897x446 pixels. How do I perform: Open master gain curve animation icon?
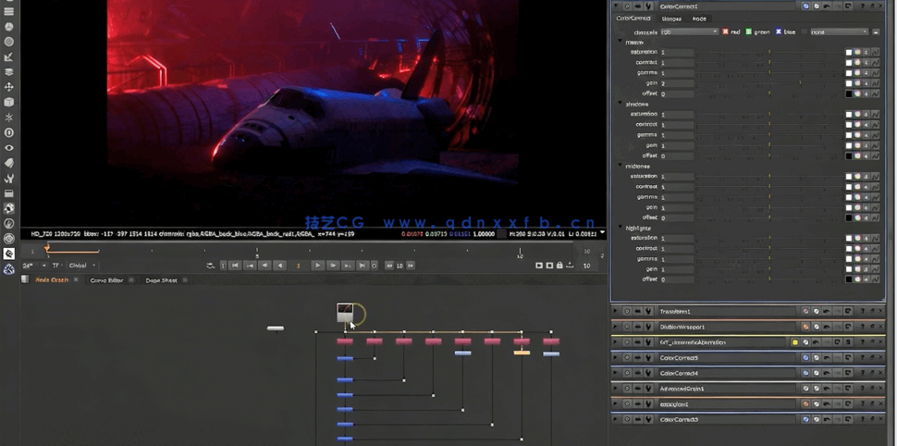(x=873, y=83)
